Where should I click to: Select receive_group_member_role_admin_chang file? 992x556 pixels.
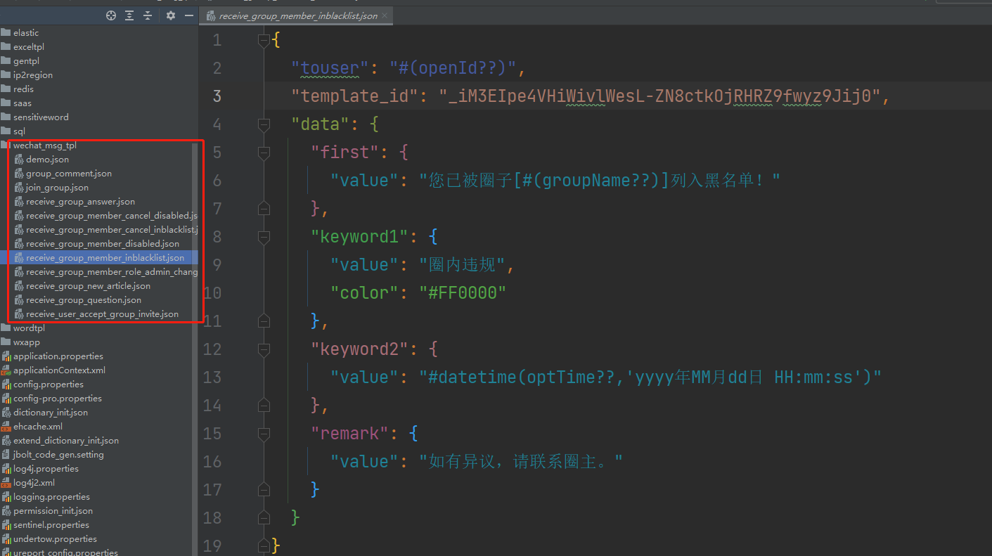[x=112, y=272]
